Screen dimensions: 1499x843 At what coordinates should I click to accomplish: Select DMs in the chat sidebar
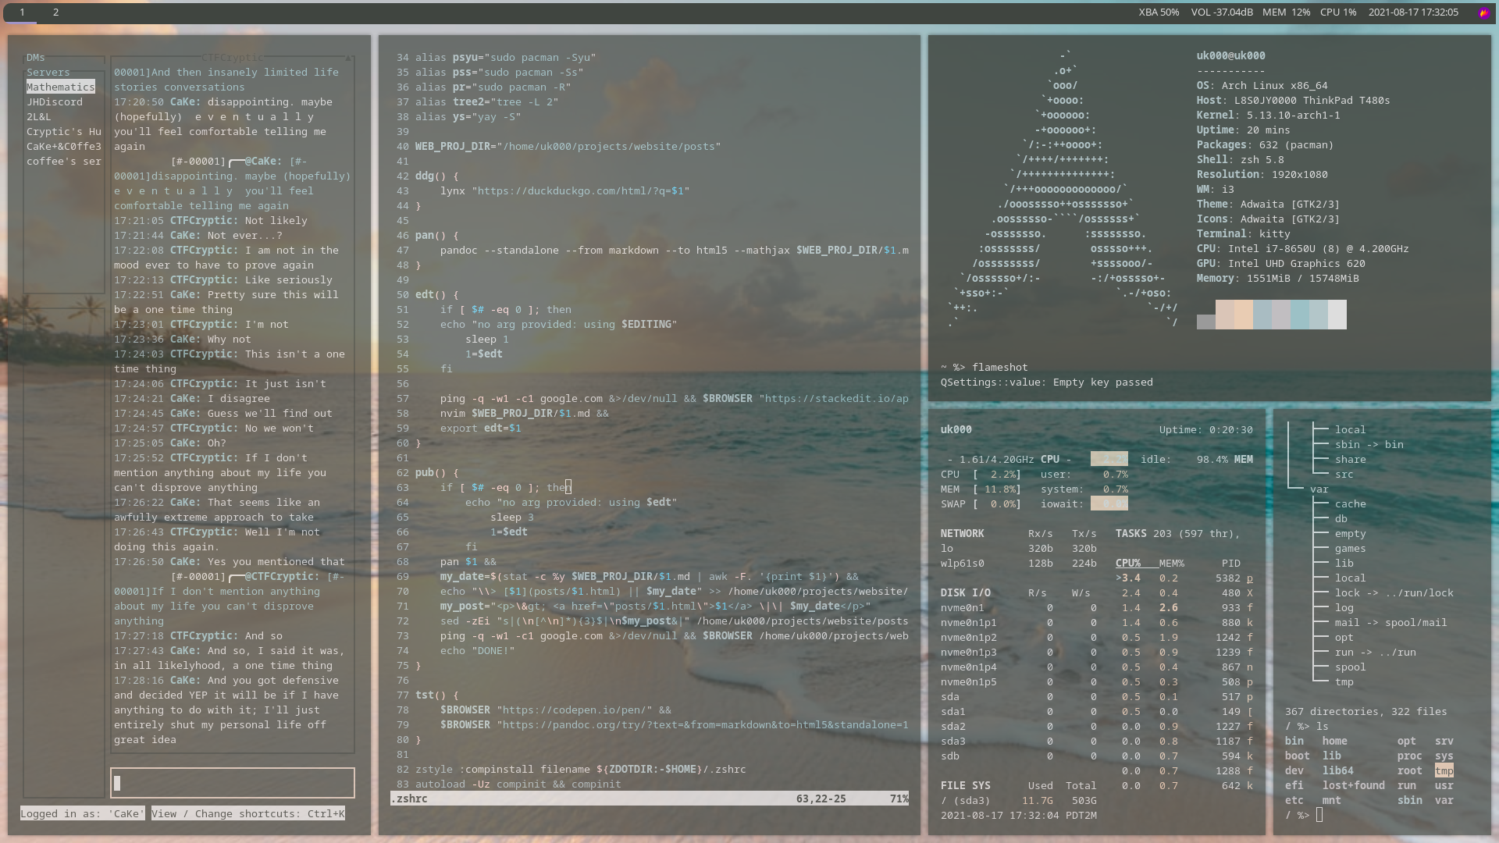[x=36, y=58]
